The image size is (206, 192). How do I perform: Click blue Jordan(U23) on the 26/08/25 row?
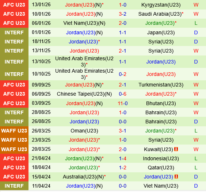84,122
